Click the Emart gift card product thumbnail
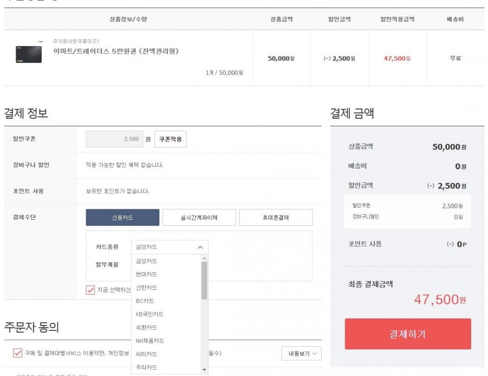488x376 pixels. click(29, 54)
